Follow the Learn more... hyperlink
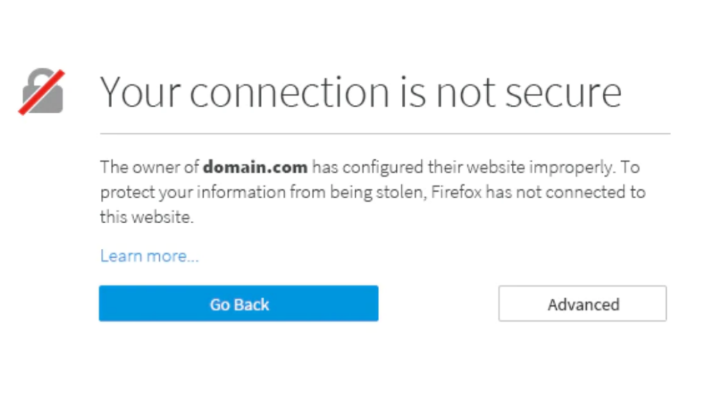Image resolution: width=712 pixels, height=406 pixels. click(x=148, y=256)
